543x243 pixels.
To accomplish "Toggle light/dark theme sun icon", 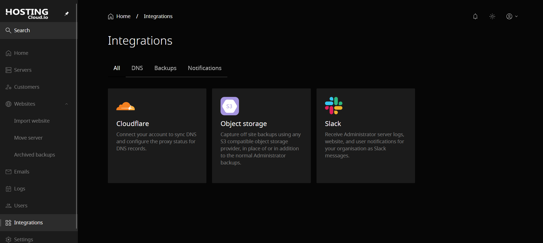I will [492, 16].
